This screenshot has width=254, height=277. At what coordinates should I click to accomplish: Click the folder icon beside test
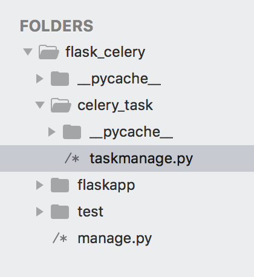60,212
